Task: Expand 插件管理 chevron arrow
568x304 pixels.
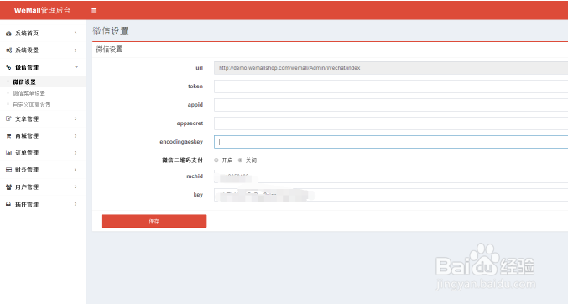Action: [76, 204]
